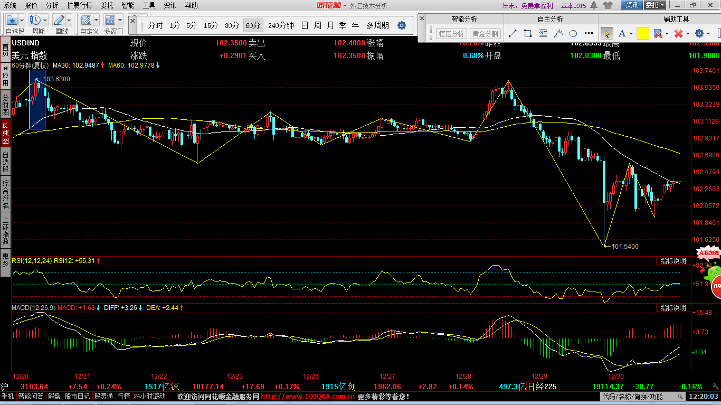Open more drawing tools ellipsis

[x=588, y=33]
